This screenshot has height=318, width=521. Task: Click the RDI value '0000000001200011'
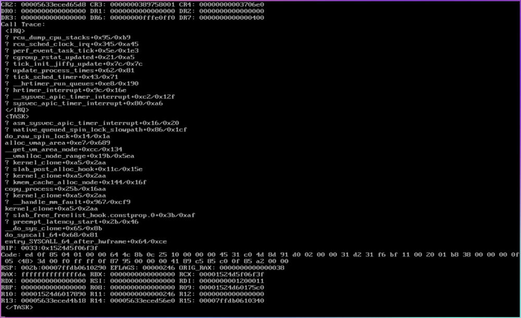[x=232, y=281]
